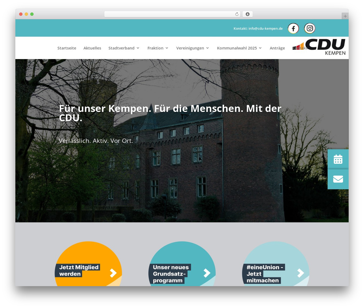The image size is (364, 308).
Task: Expand the Vereinigungen dropdown chevron
Action: (x=208, y=48)
